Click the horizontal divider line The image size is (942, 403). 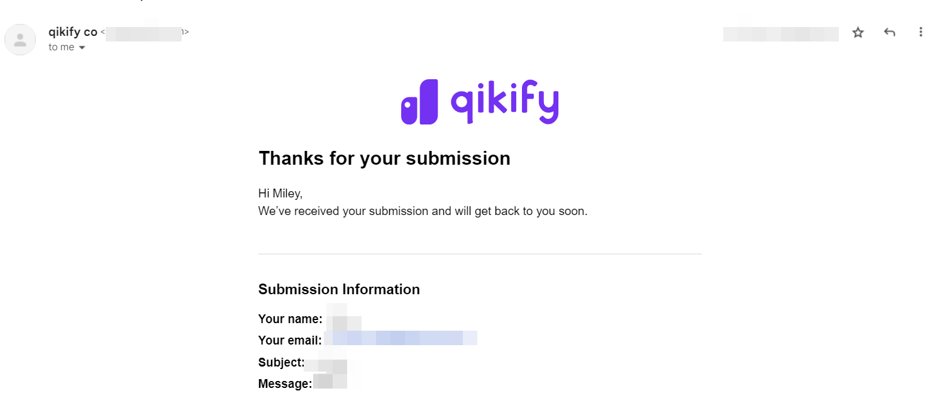tap(480, 254)
